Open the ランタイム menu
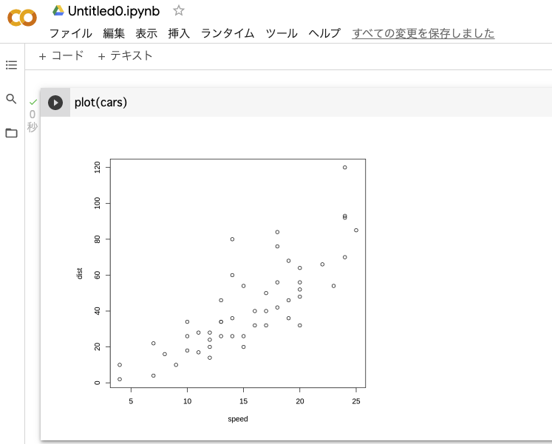Viewport: 552px width, 444px height. 228,33
